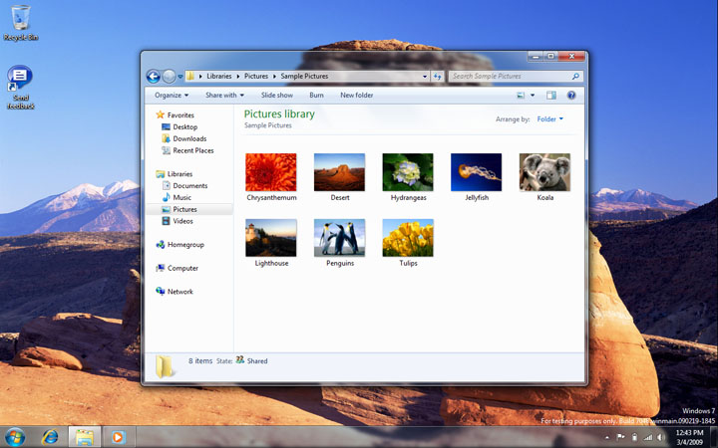Open the Organize menu
The height and width of the screenshot is (448, 718).
click(x=172, y=96)
